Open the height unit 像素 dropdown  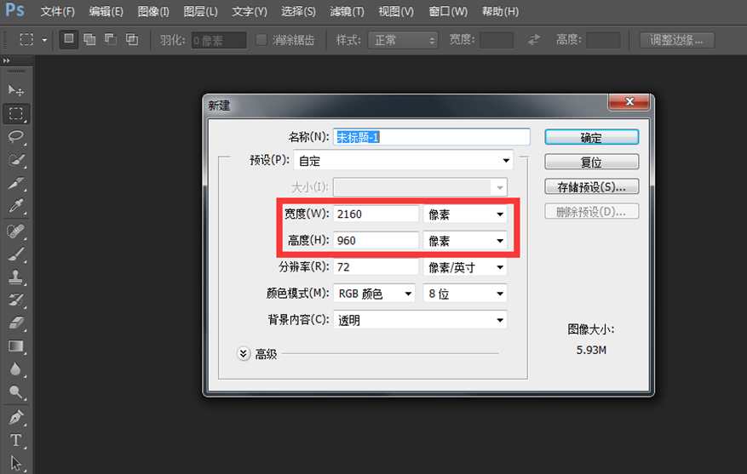point(465,241)
